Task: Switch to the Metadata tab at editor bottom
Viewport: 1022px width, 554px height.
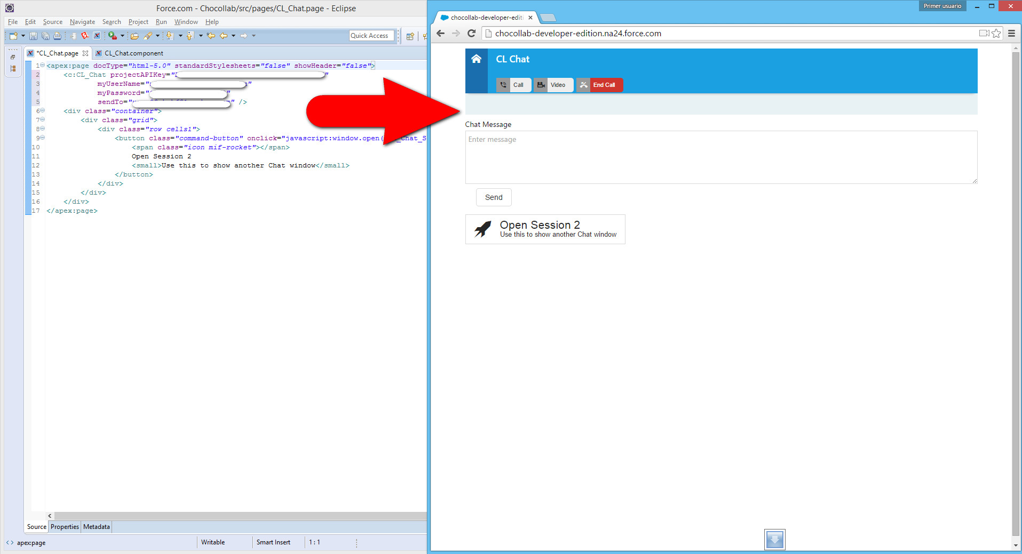Action: click(97, 527)
